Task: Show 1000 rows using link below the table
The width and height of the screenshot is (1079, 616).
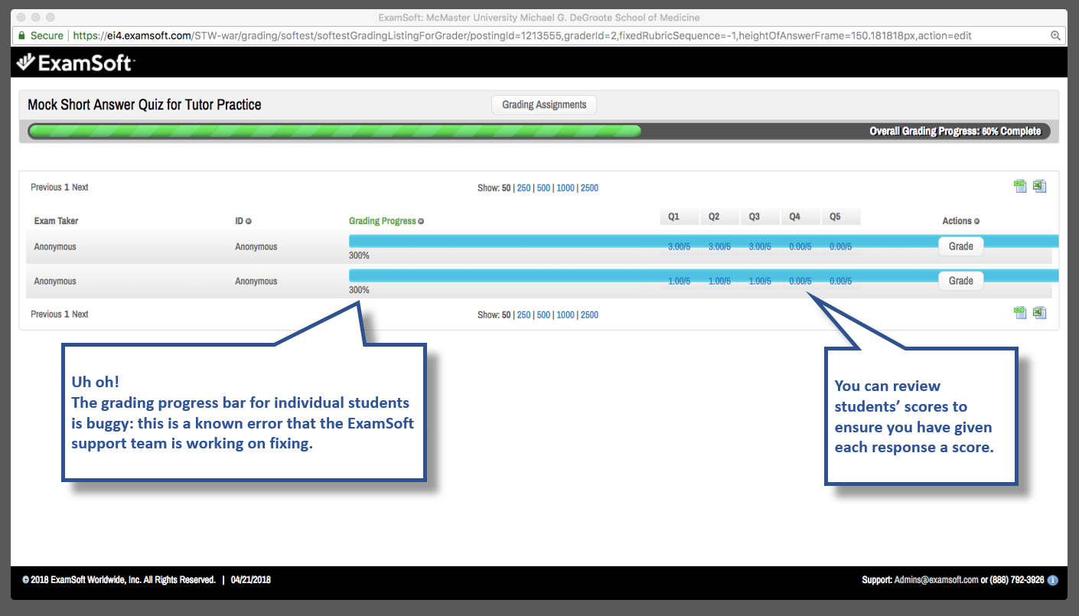Action: pyautogui.click(x=566, y=315)
